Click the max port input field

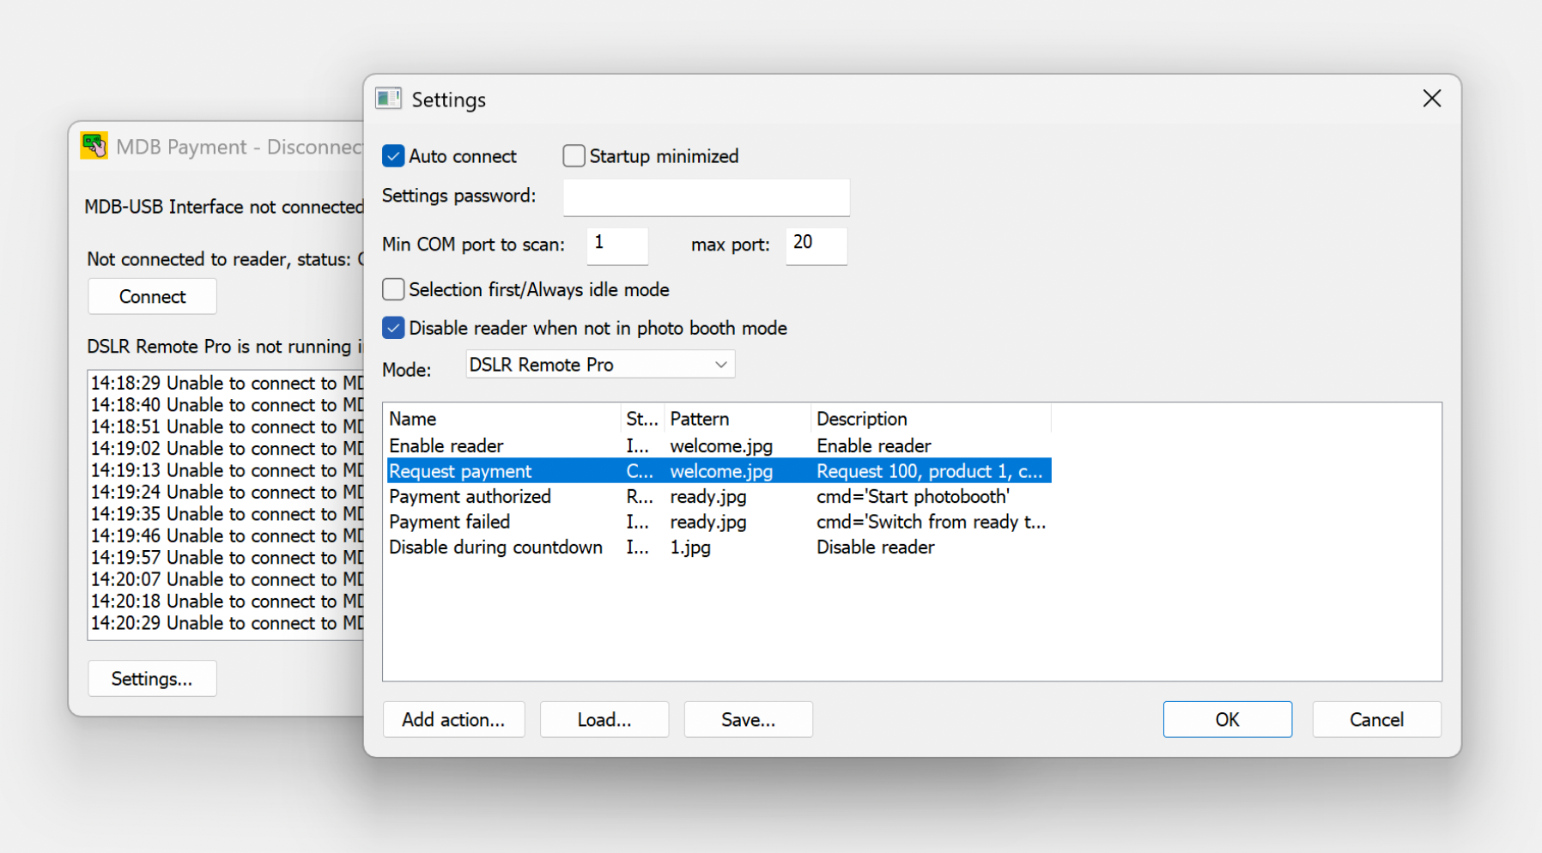[815, 245]
